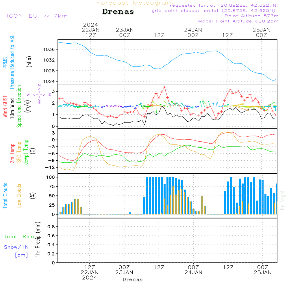Click the "Forecast Meteogram" heading text
Viewport: 289px width, 289px height.
[135, 3]
